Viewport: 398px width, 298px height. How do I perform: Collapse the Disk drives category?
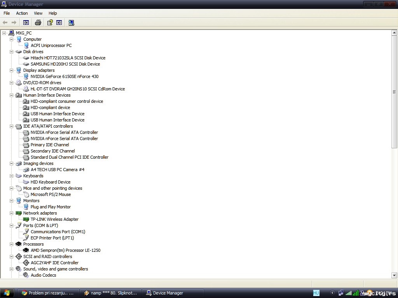11,52
